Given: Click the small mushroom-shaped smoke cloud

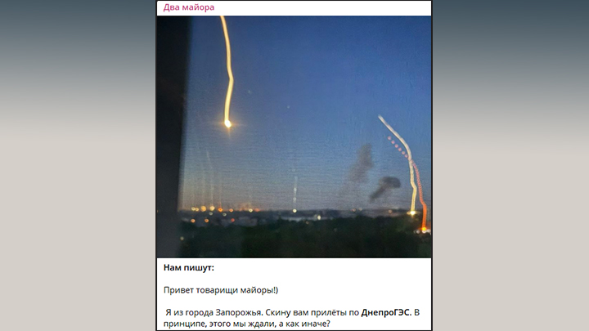Looking at the screenshot, I should tap(384, 187).
